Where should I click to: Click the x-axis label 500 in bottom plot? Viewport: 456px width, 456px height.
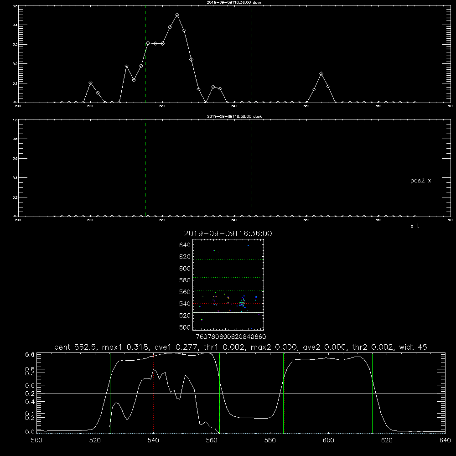(x=36, y=440)
